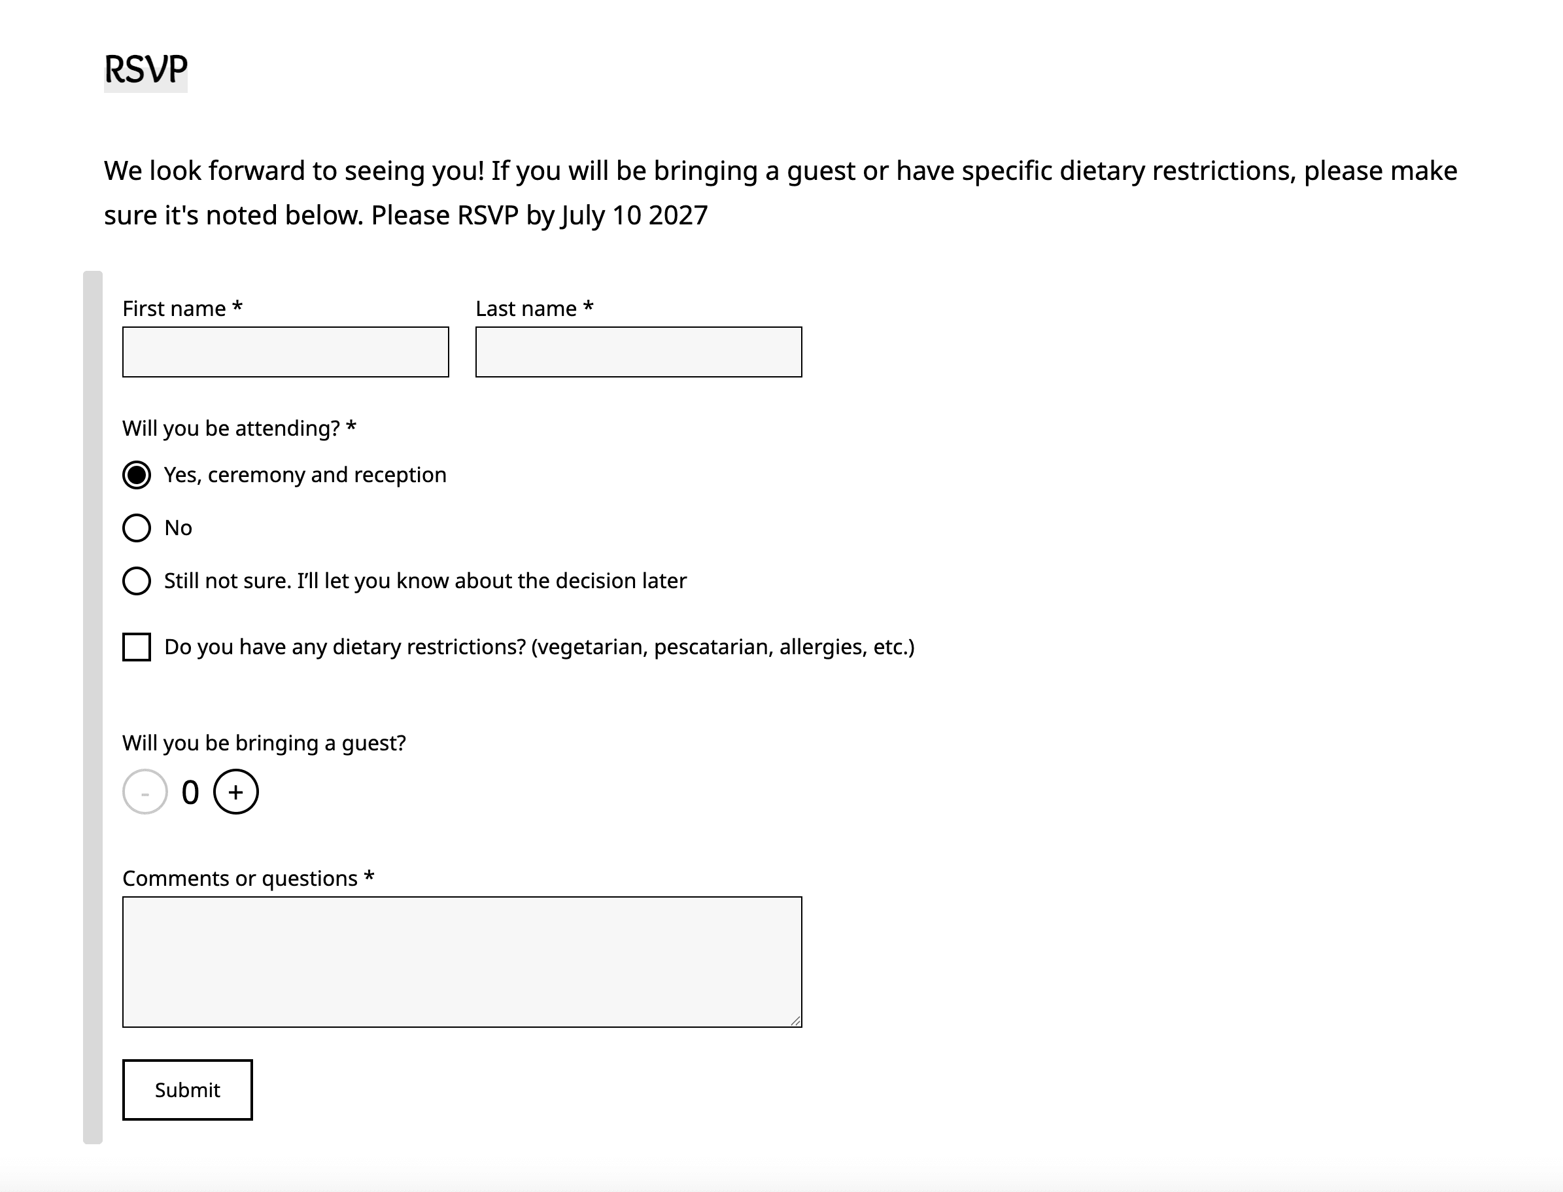This screenshot has width=1563, height=1192.
Task: Focus the Last name text box
Action: click(638, 352)
